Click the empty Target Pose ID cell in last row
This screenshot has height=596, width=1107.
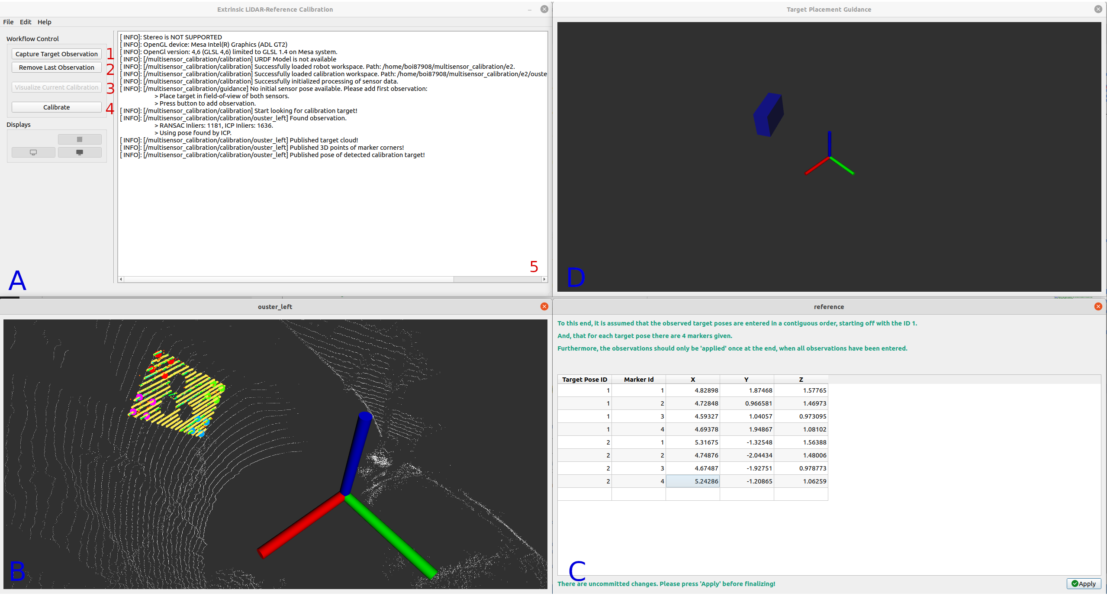[584, 494]
